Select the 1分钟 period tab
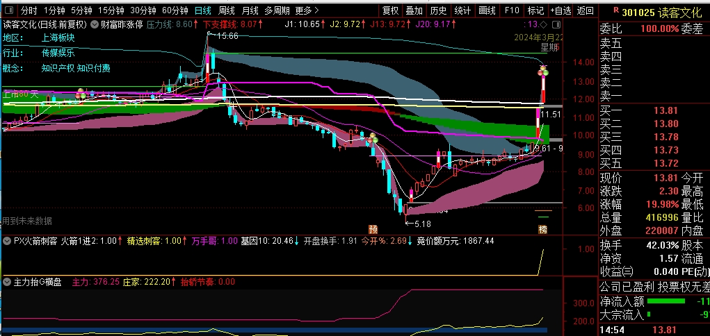 tap(55, 10)
